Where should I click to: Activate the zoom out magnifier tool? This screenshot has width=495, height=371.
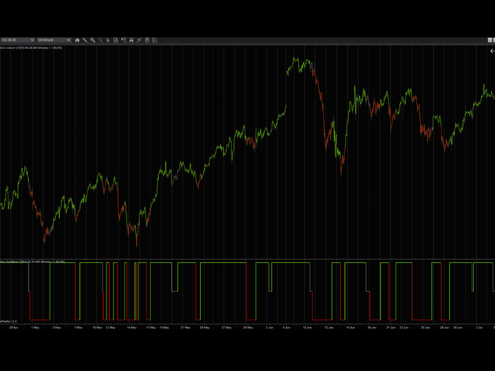coord(101,40)
